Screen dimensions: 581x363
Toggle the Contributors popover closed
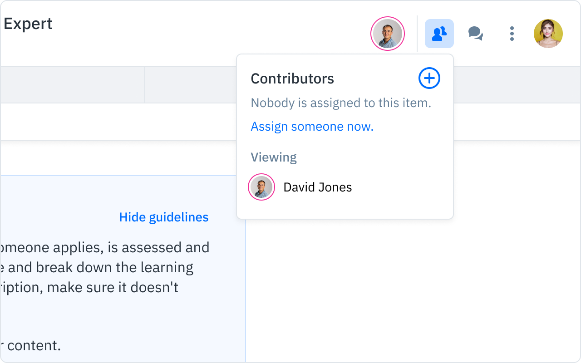tap(438, 33)
